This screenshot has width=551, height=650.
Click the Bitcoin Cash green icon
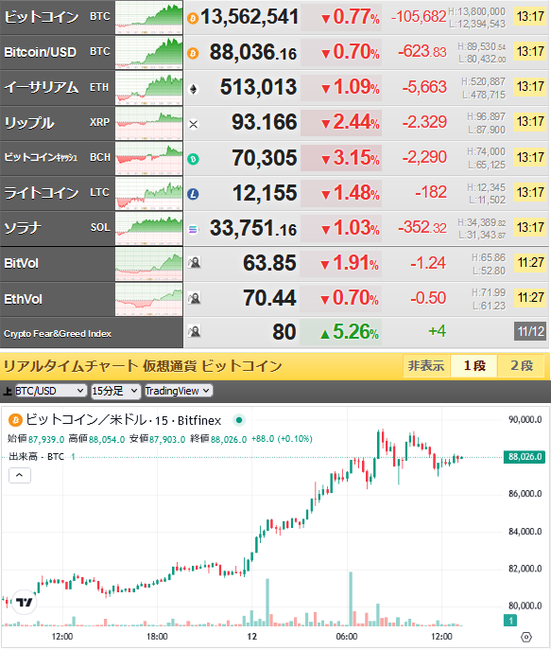pyautogui.click(x=193, y=159)
